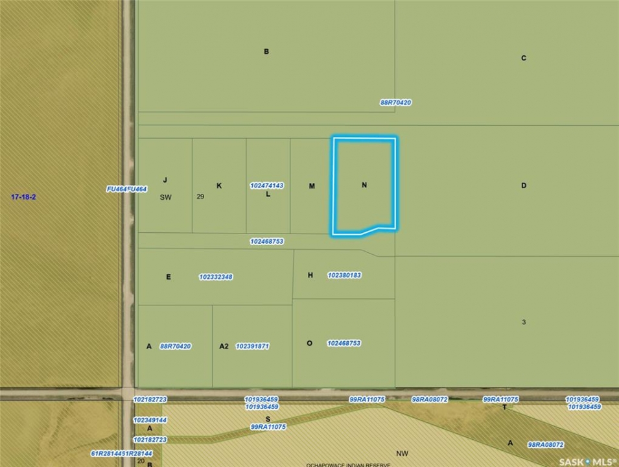The height and width of the screenshot is (467, 619).
Task: Click plan number 102474143 label
Action: 267,186
